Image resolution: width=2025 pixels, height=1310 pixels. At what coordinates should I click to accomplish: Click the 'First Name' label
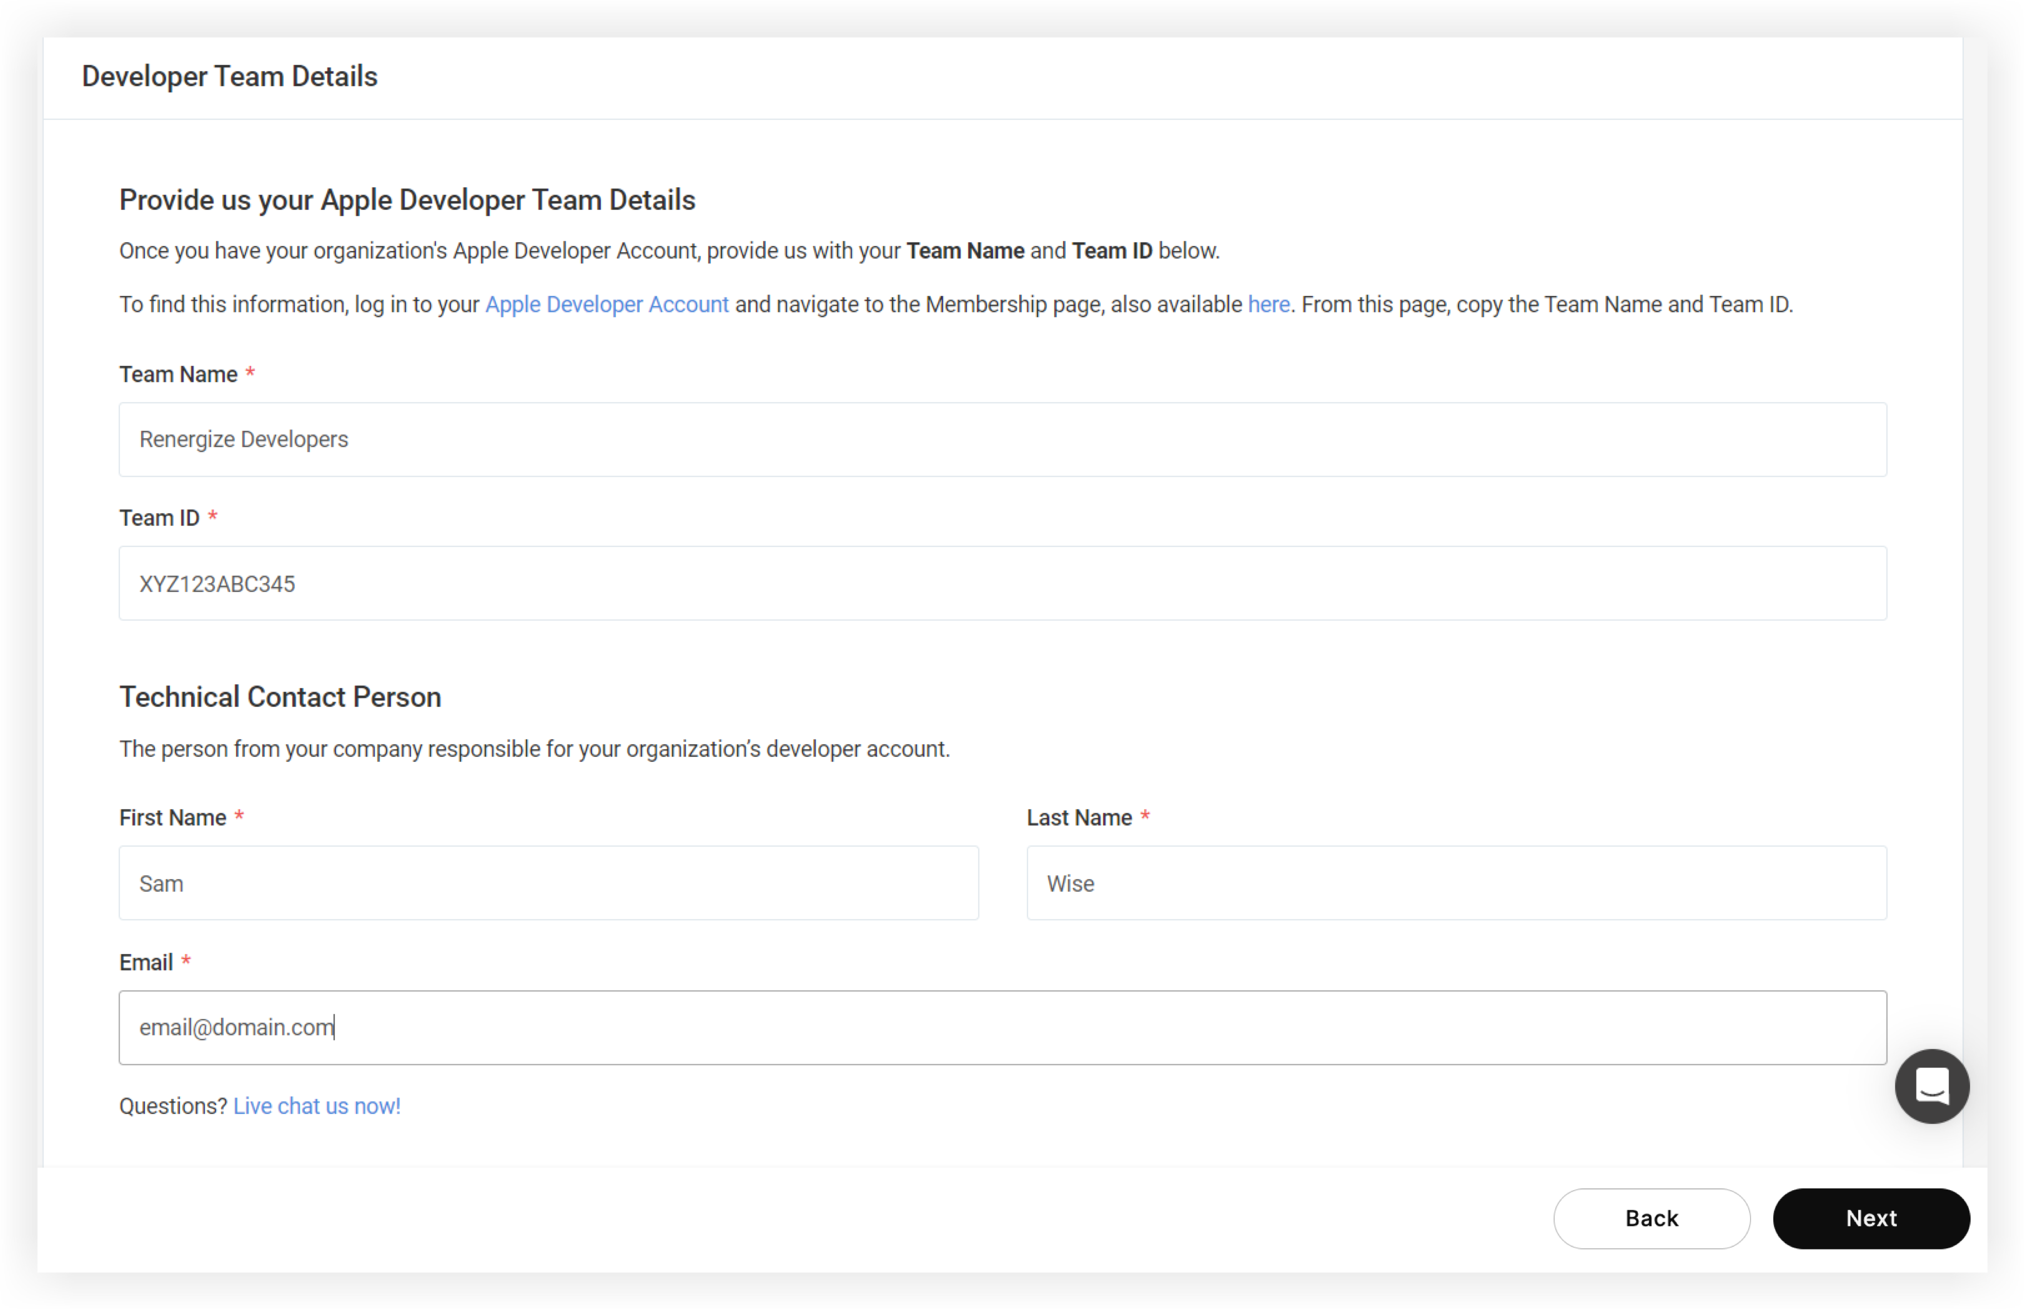coord(173,817)
